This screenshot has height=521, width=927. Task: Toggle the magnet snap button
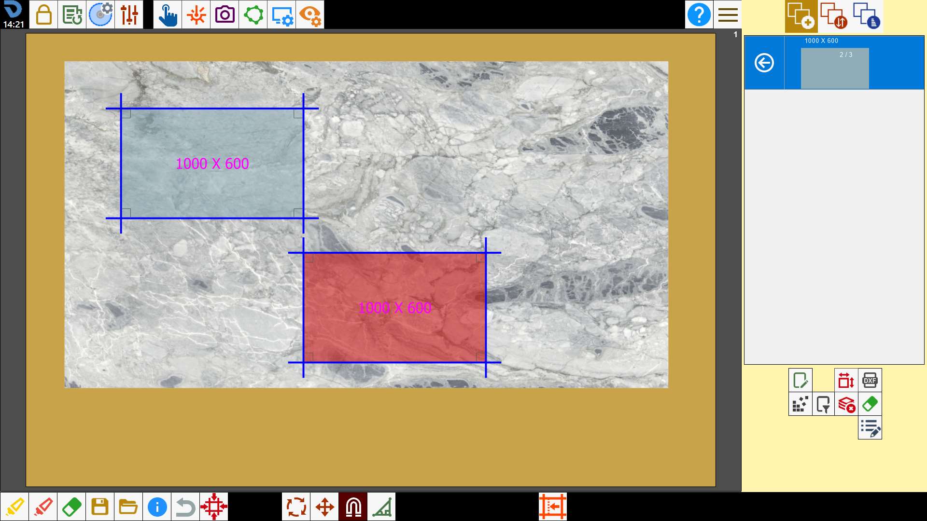pyautogui.click(x=353, y=507)
